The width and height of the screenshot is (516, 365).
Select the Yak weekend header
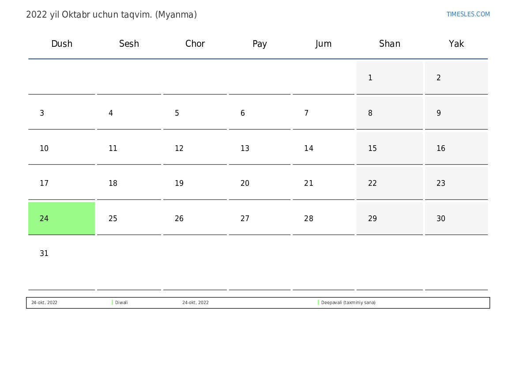click(x=456, y=44)
